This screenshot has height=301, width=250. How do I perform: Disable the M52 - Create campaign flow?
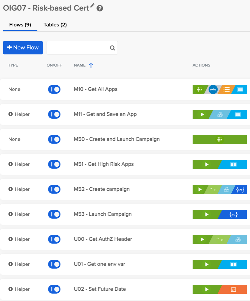coord(54,189)
